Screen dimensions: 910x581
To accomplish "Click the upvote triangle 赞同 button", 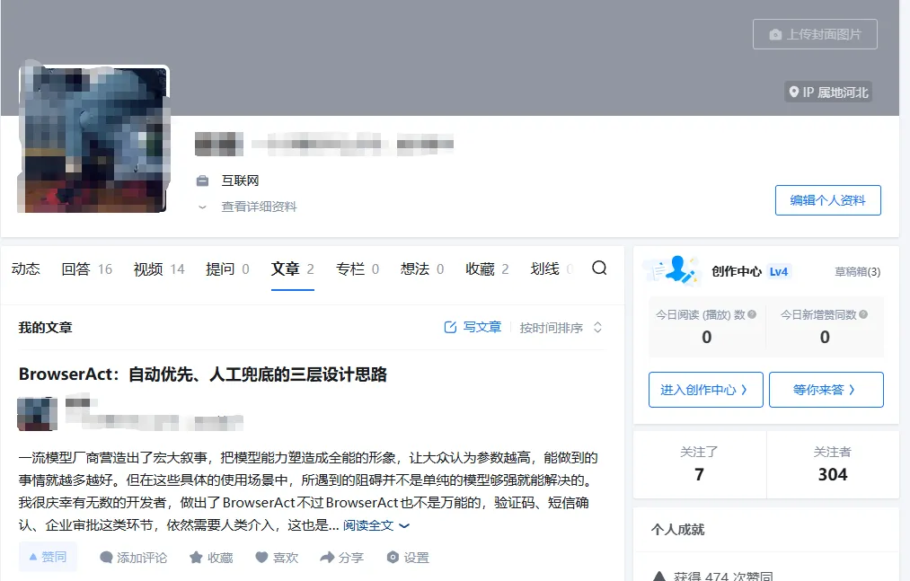I will click(48, 557).
